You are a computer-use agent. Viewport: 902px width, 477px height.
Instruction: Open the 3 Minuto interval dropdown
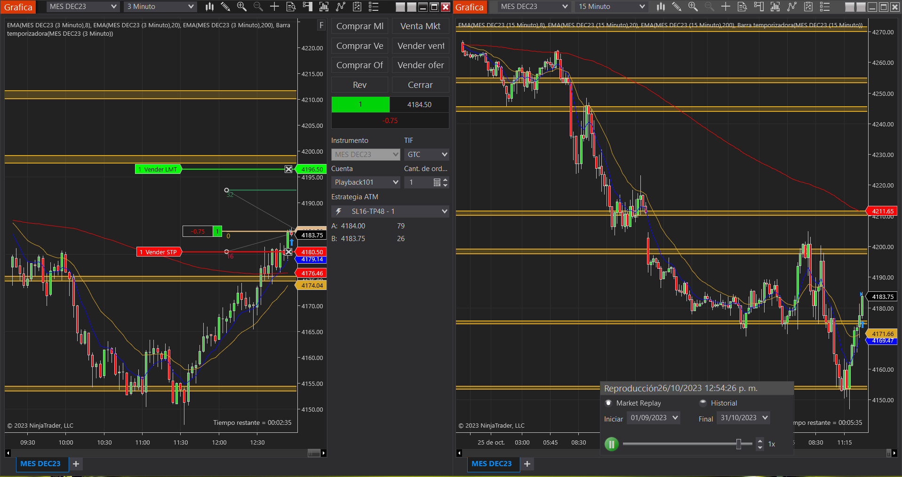(160, 7)
